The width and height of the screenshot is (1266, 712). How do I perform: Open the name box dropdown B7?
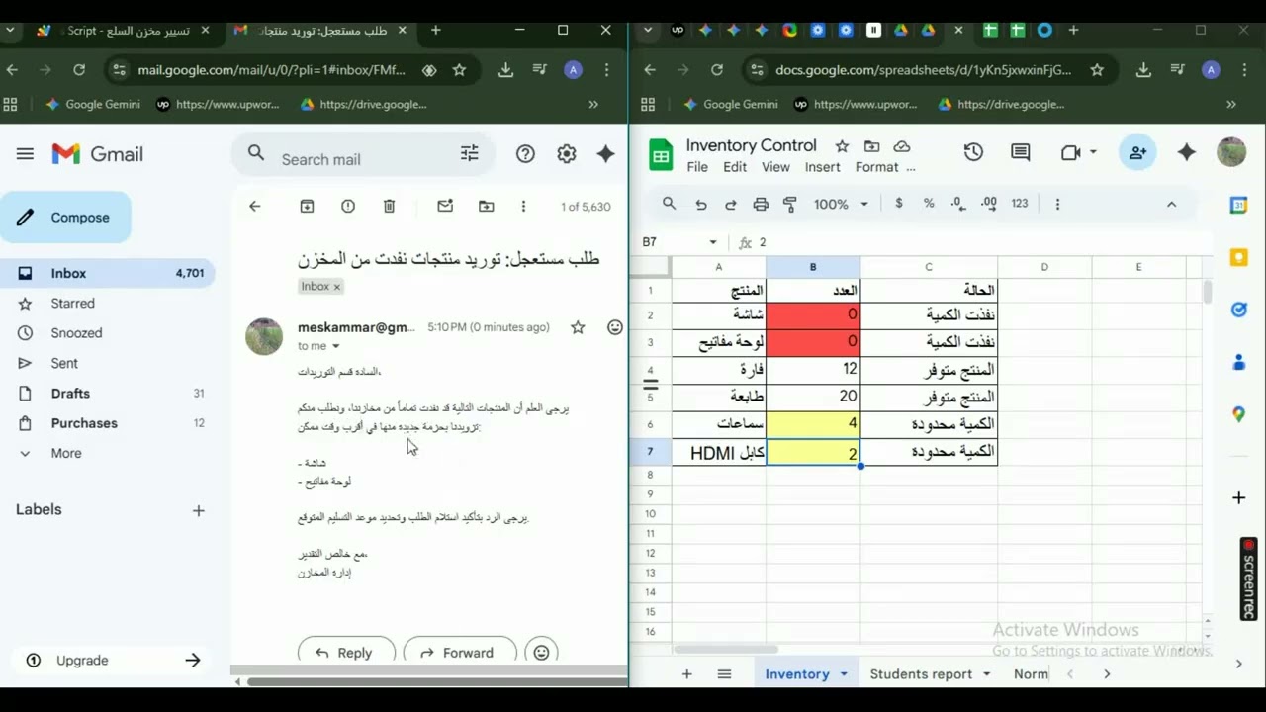pos(712,242)
